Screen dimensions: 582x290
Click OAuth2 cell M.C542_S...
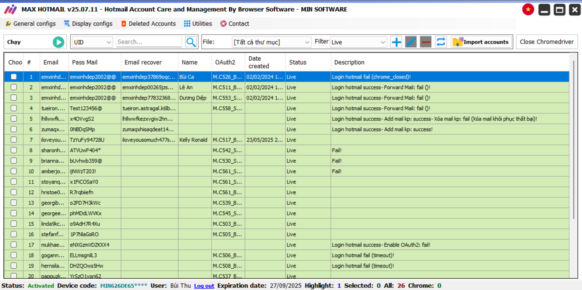[x=228, y=150]
